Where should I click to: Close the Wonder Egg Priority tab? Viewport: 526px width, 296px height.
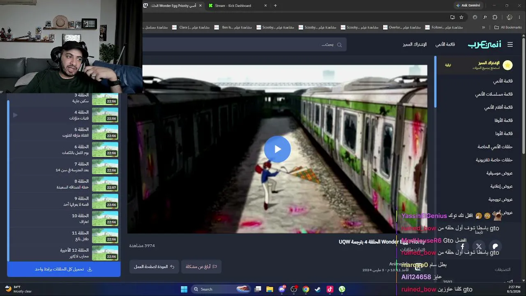pos(200,6)
